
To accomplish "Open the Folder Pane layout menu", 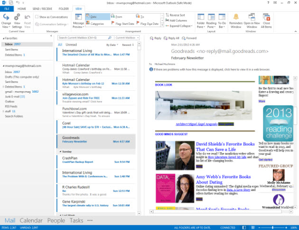I will (201, 21).
